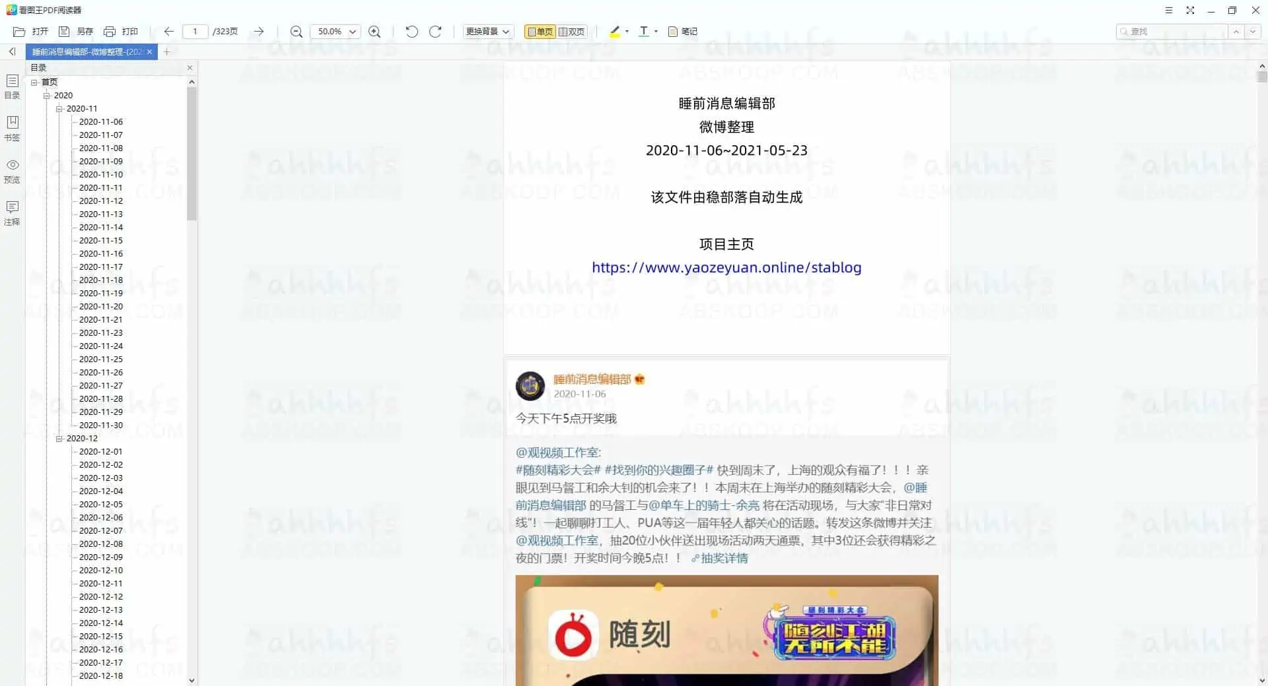1268x686 pixels.
Task: Click 抽奖详情 lottery details link
Action: [x=724, y=558]
